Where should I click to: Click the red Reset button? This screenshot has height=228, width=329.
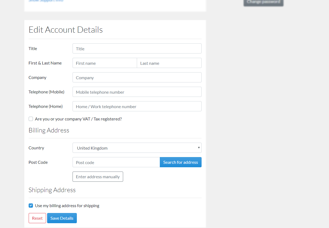pyautogui.click(x=37, y=218)
